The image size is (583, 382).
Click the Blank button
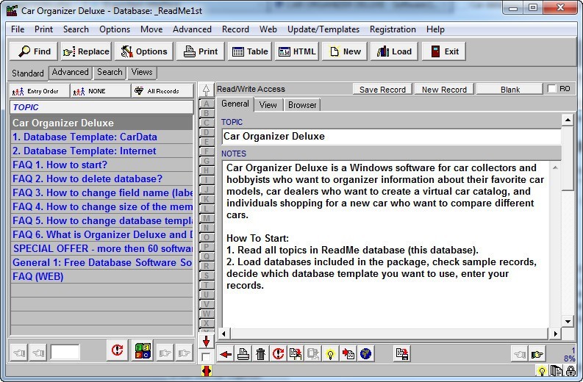pos(509,90)
